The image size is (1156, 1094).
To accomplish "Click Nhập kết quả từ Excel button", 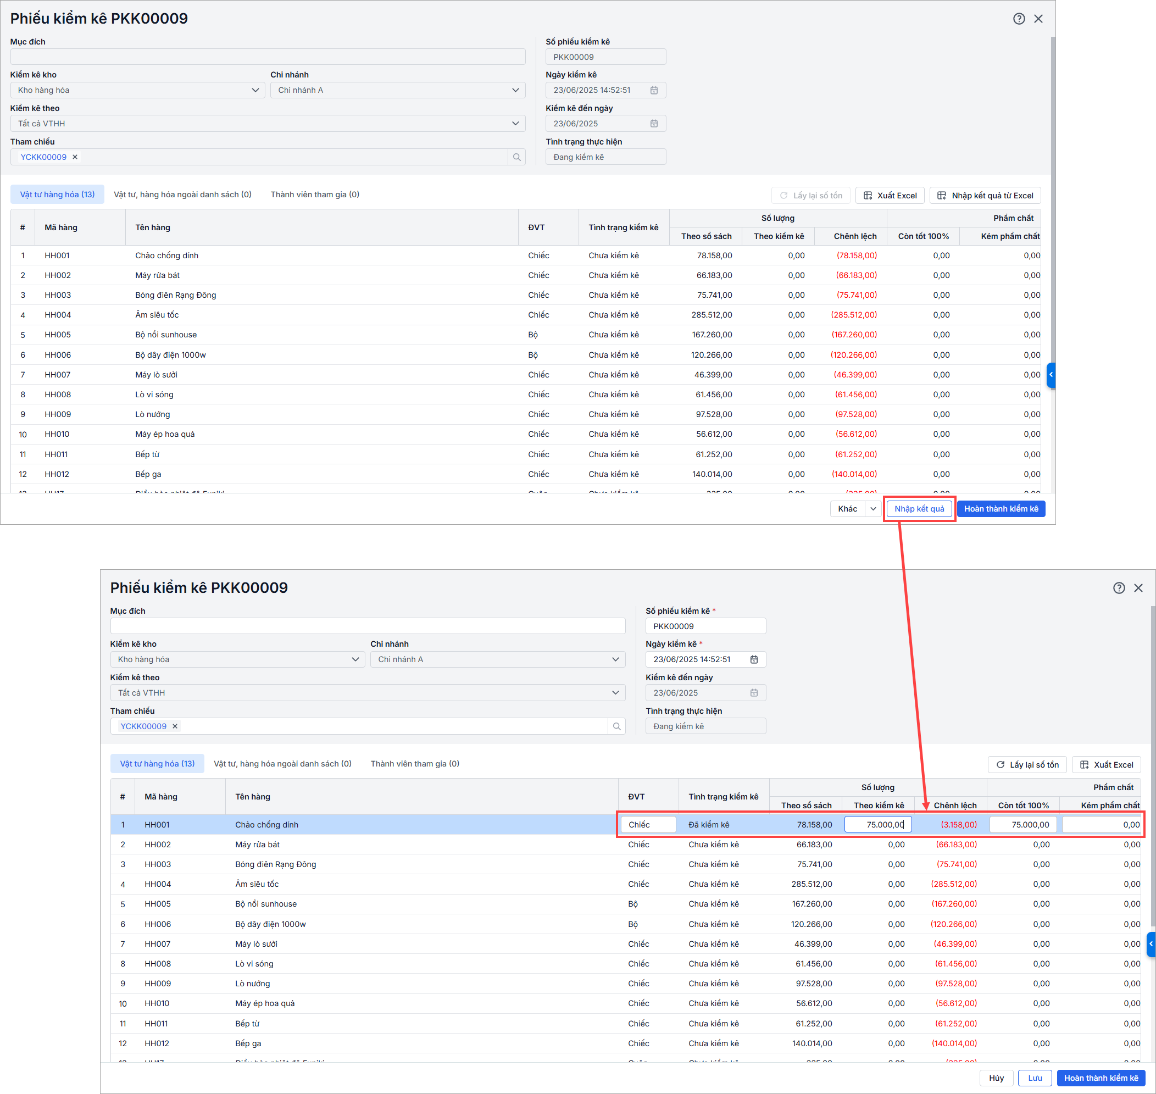I will click(985, 196).
